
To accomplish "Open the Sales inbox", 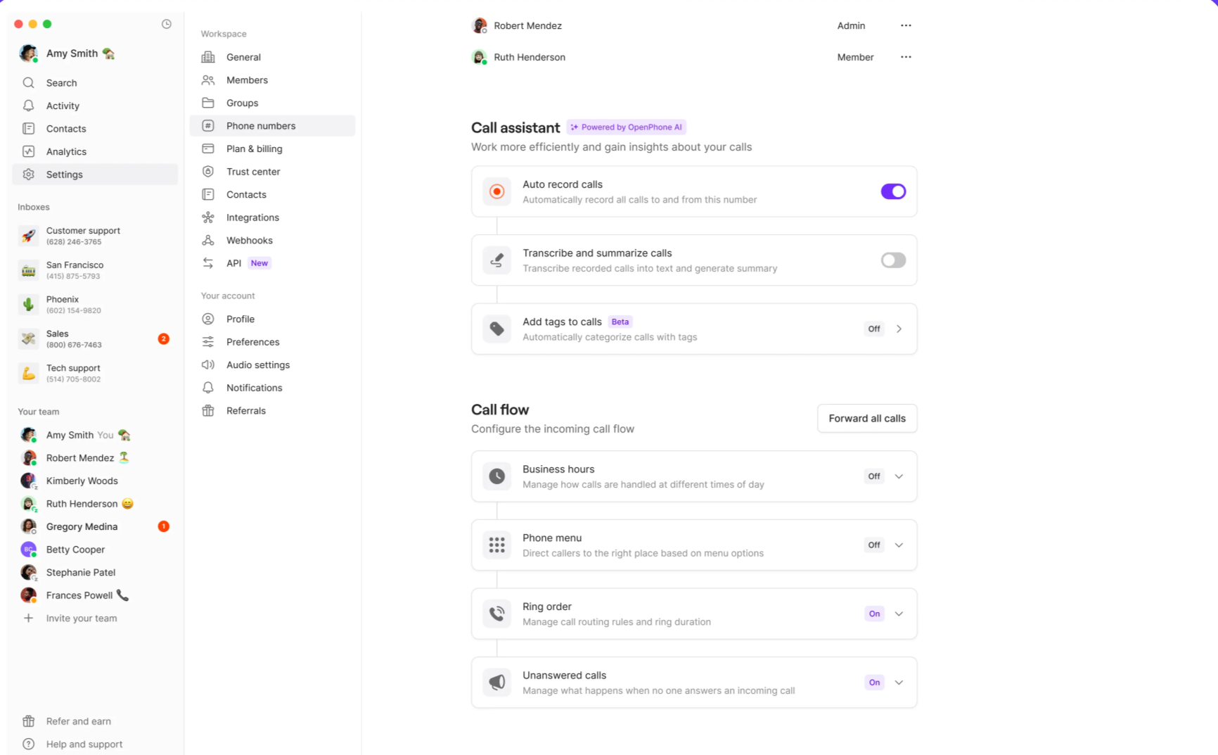I will point(95,339).
